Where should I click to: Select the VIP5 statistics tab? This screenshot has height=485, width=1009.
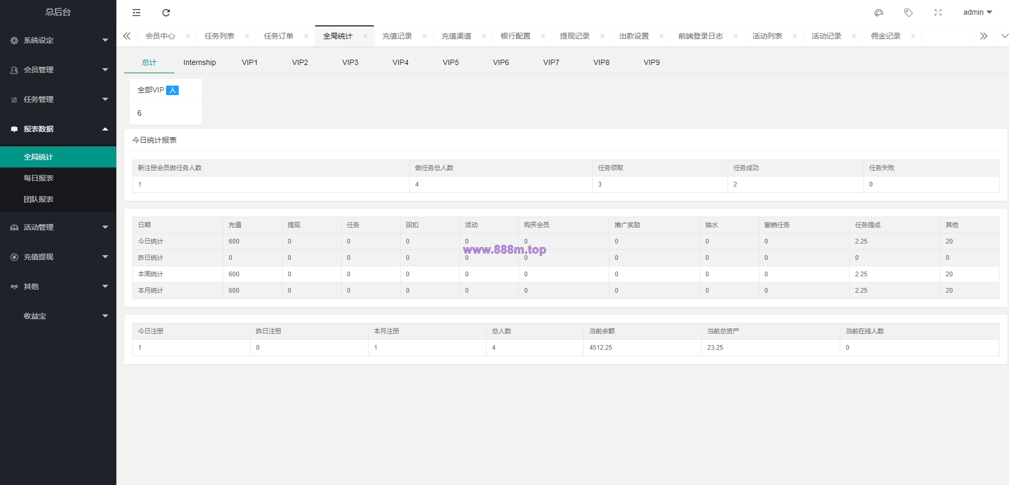coord(451,62)
